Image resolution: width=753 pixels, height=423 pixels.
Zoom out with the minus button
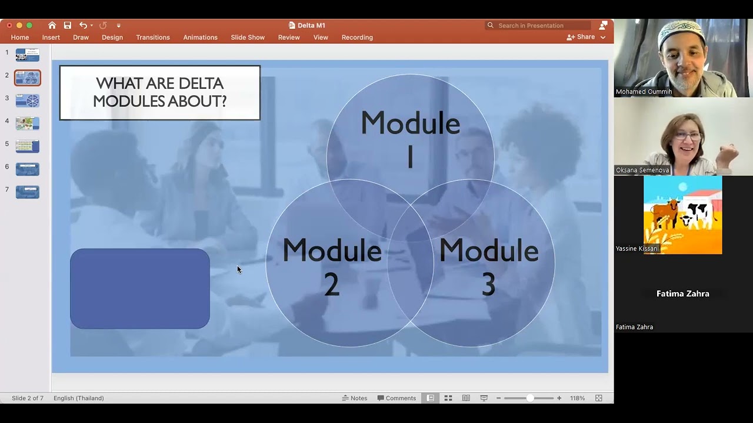pyautogui.click(x=498, y=398)
